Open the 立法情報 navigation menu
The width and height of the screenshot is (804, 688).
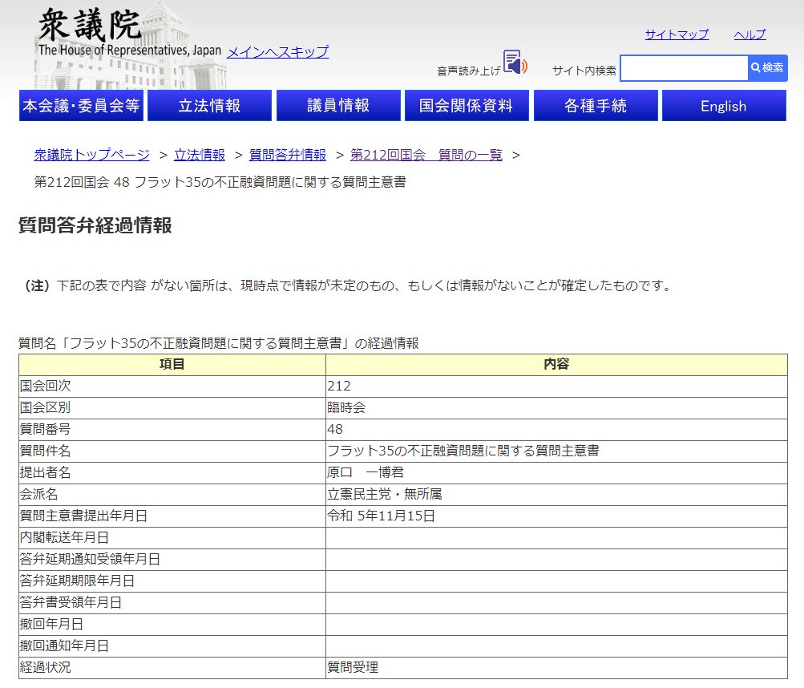point(210,106)
